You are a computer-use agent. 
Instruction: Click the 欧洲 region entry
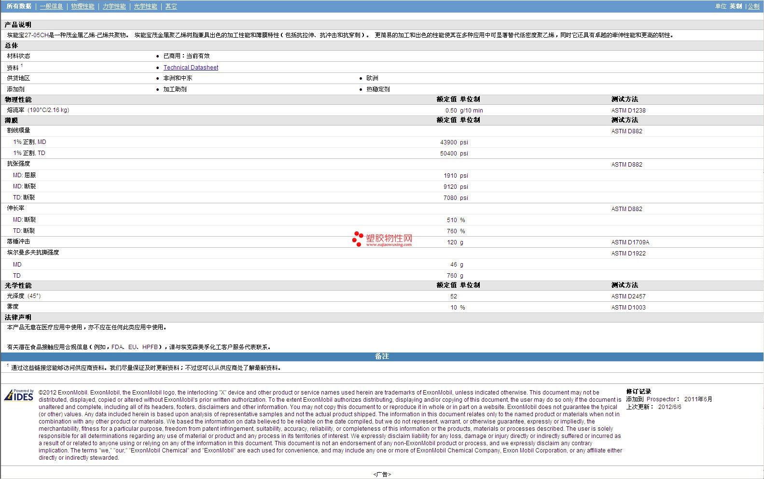(x=372, y=78)
